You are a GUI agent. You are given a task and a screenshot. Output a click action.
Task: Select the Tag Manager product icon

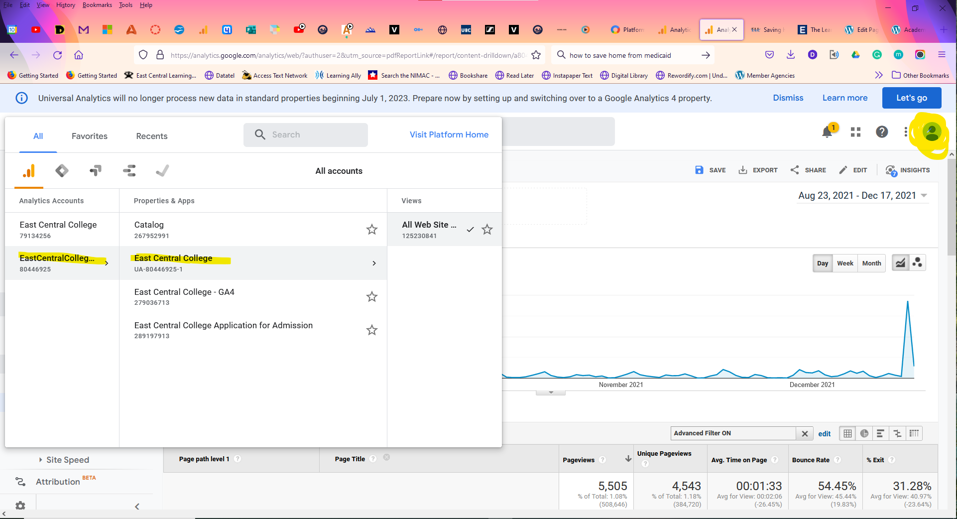pyautogui.click(x=62, y=171)
